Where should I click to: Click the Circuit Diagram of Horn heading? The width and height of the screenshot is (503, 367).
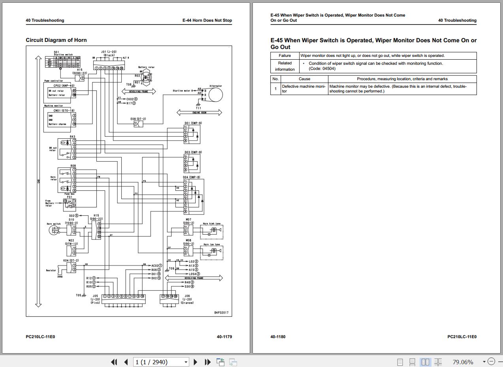pos(56,40)
